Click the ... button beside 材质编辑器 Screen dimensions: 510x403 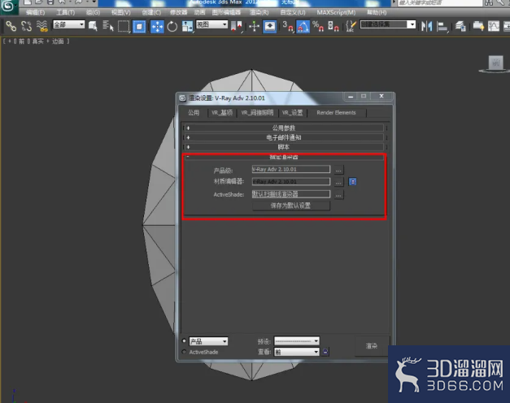click(338, 182)
